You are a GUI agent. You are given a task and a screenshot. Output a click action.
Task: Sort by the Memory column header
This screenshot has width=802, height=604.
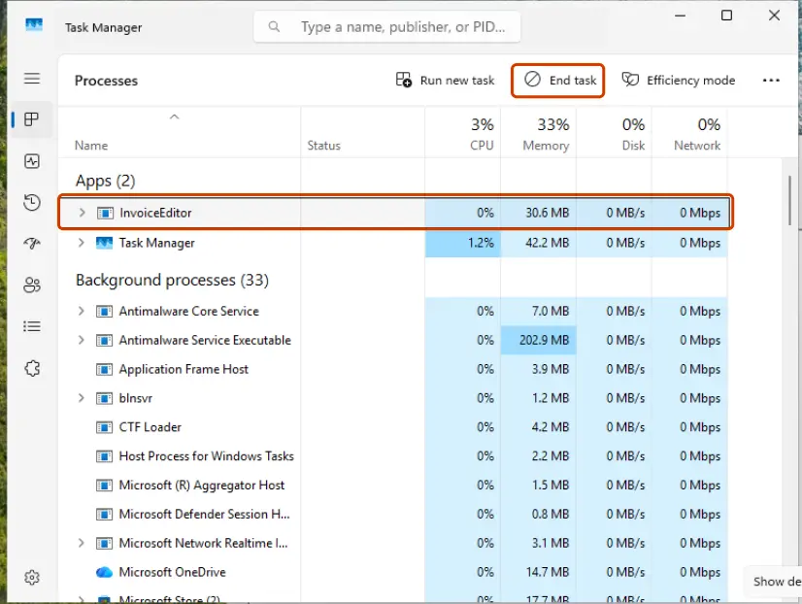[x=546, y=146]
